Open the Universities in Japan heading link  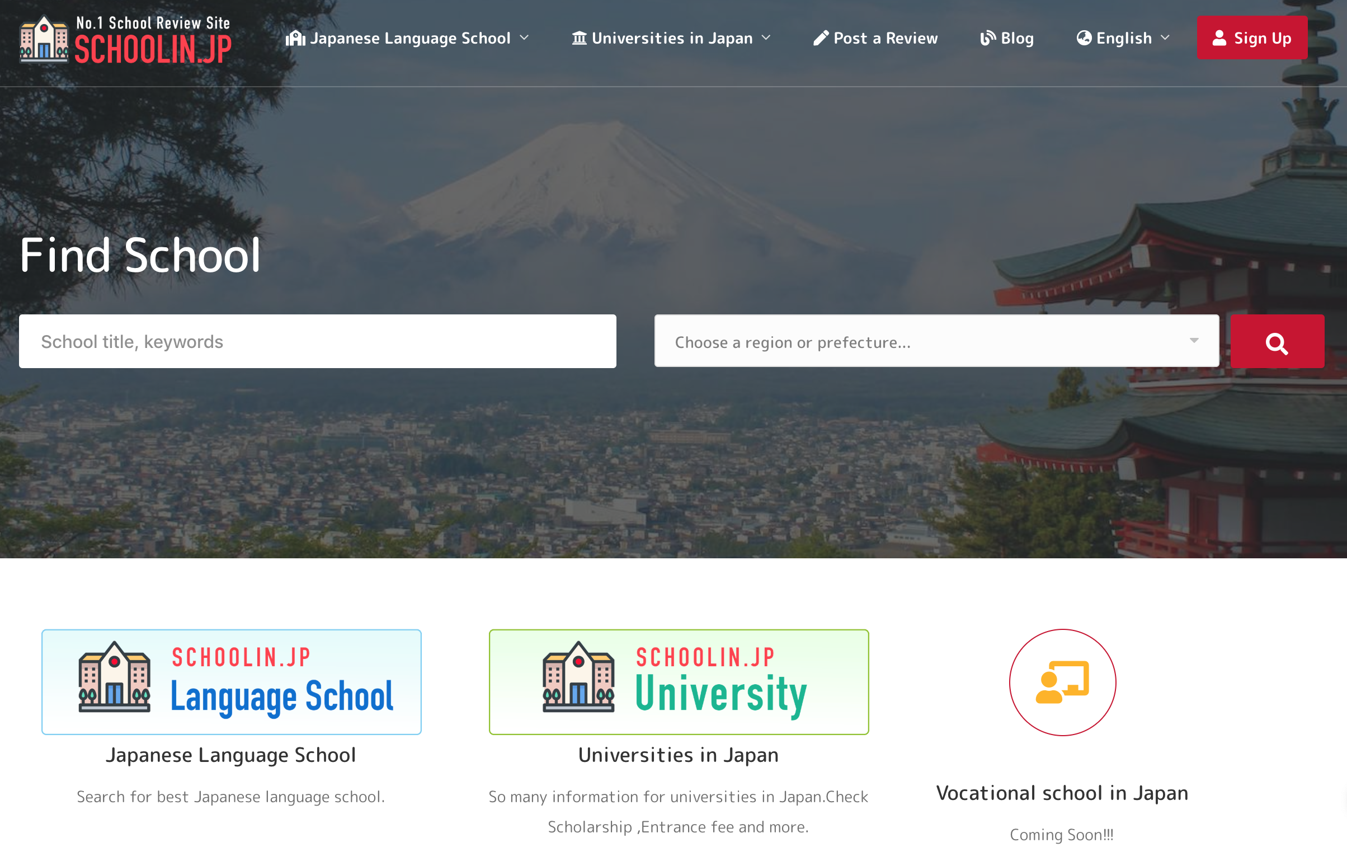(678, 755)
